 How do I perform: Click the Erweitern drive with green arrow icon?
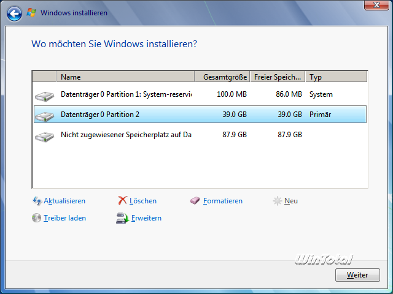122,218
